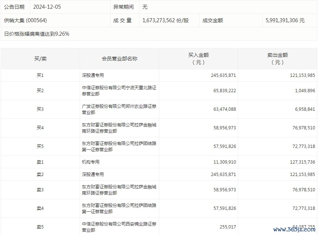Select the 卖5 row label
This screenshot has height=235, width=318.
(x=40, y=227)
